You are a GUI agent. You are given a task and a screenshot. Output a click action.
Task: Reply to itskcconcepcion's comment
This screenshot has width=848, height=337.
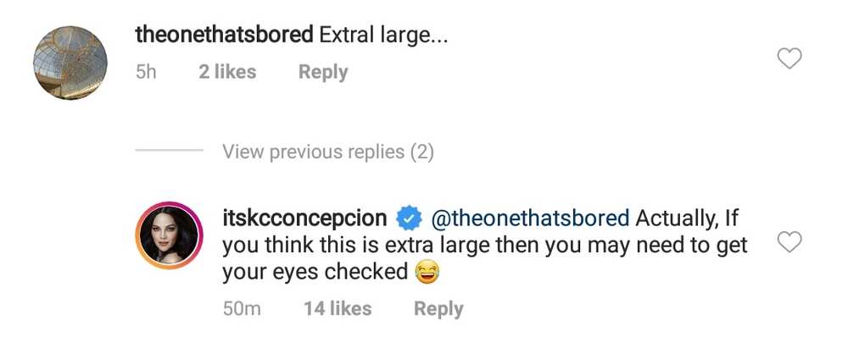tap(438, 309)
